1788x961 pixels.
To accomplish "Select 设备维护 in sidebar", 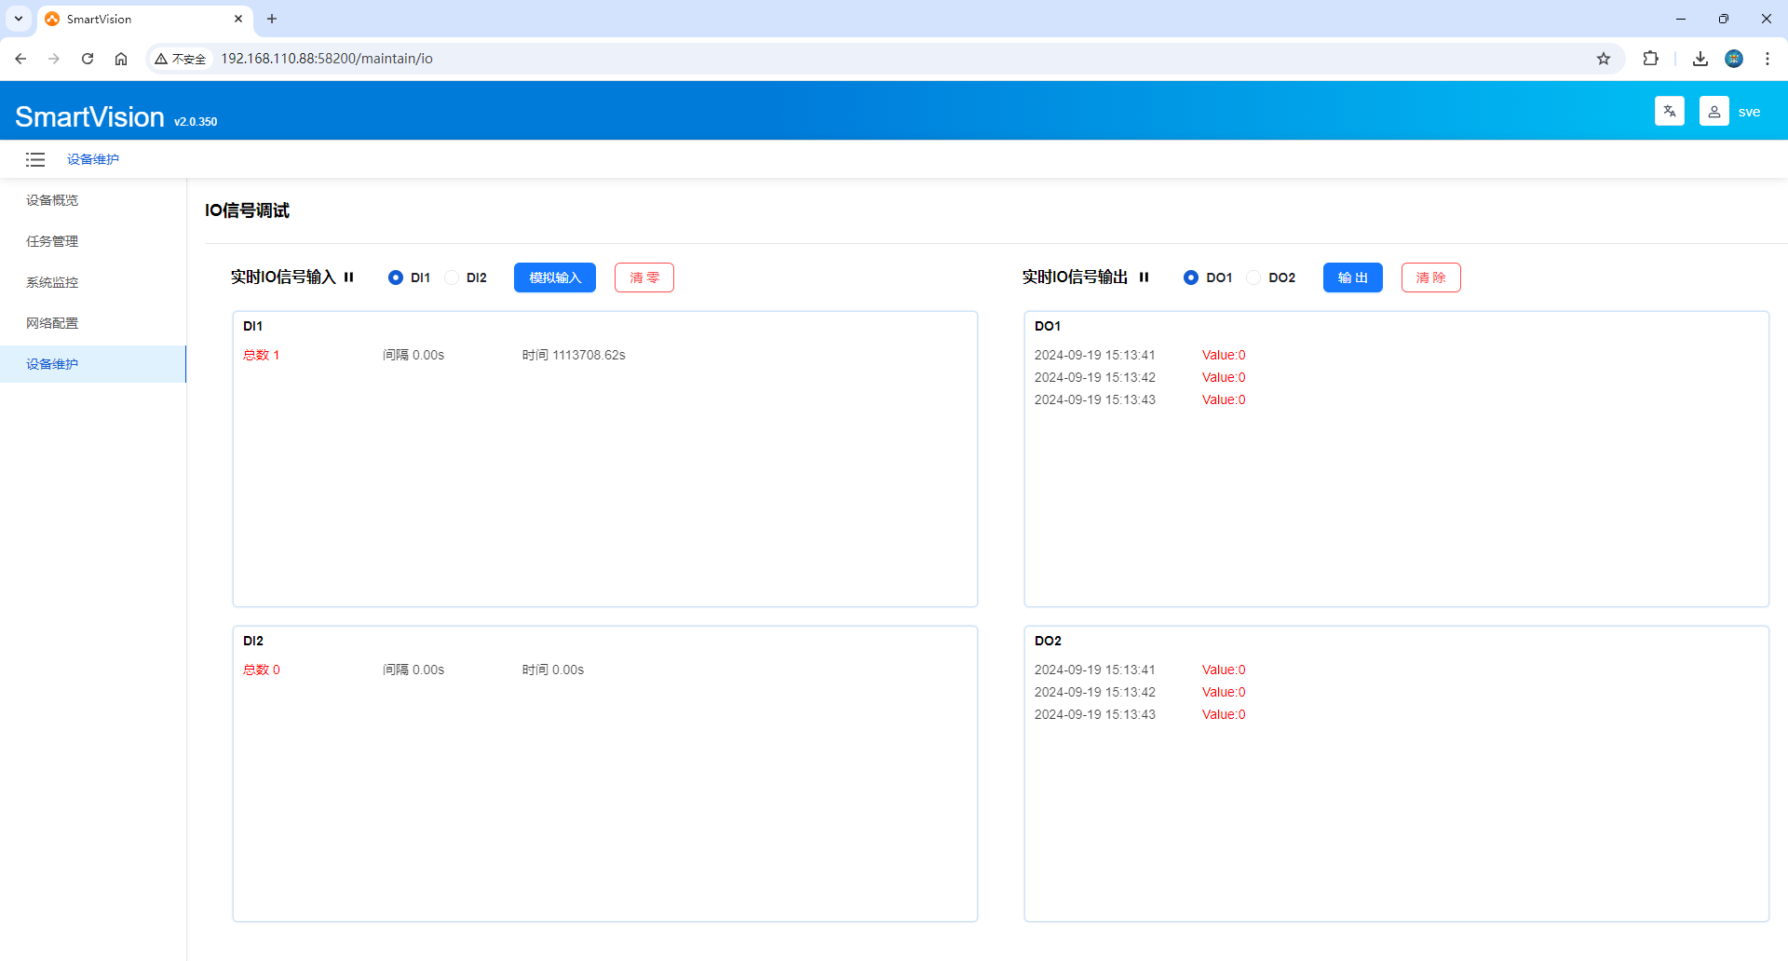I will coord(93,364).
